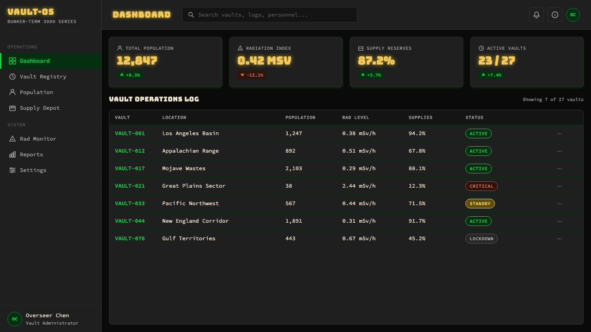Click the +3.7% supply trend badge

click(371, 75)
